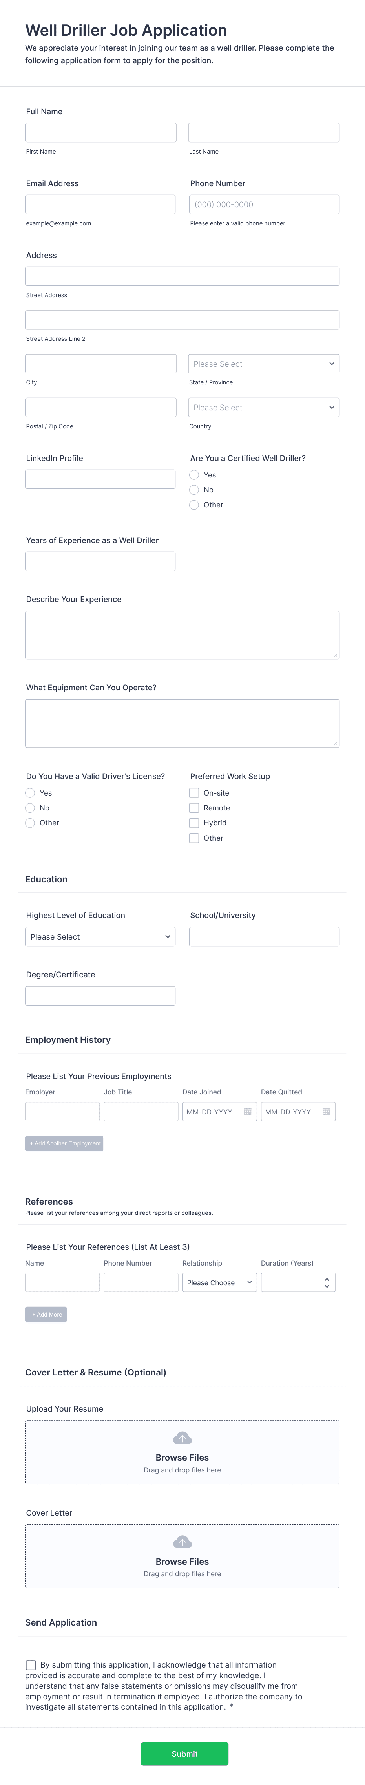Select Yes for certified well driller

pos(194,476)
